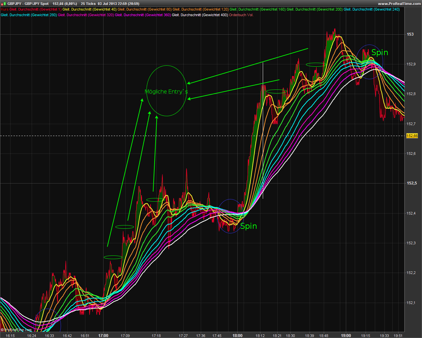Click the 17:27 time axis label
The width and height of the screenshot is (422, 338).
183,336
